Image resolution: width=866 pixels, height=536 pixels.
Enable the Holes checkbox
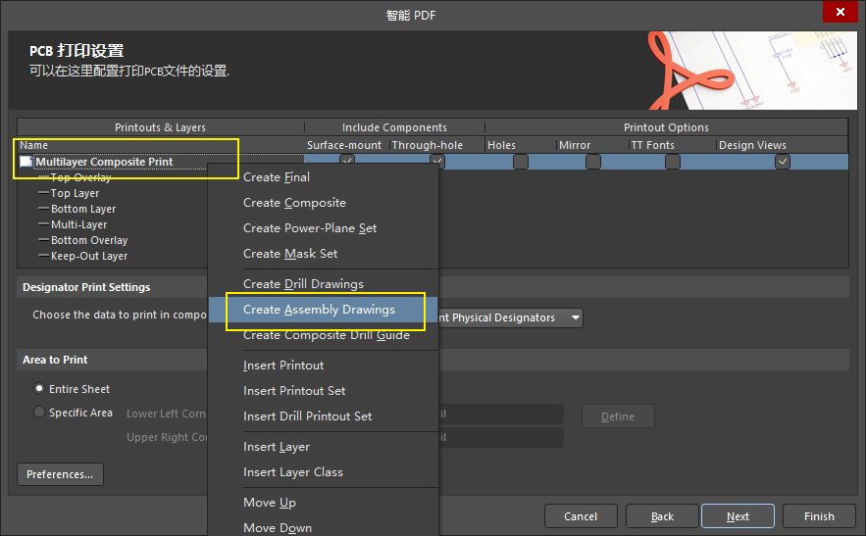520,162
